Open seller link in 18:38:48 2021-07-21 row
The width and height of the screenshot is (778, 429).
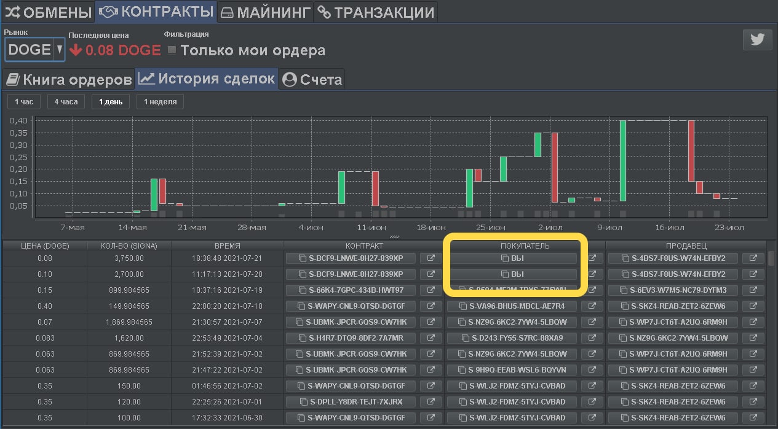pos(753,258)
